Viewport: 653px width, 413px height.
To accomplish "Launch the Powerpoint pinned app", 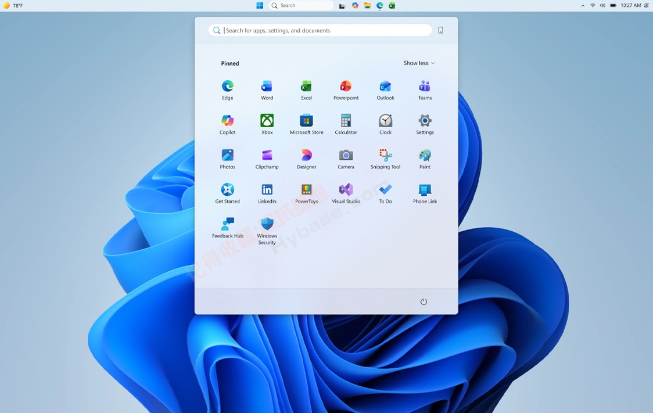I will [346, 90].
